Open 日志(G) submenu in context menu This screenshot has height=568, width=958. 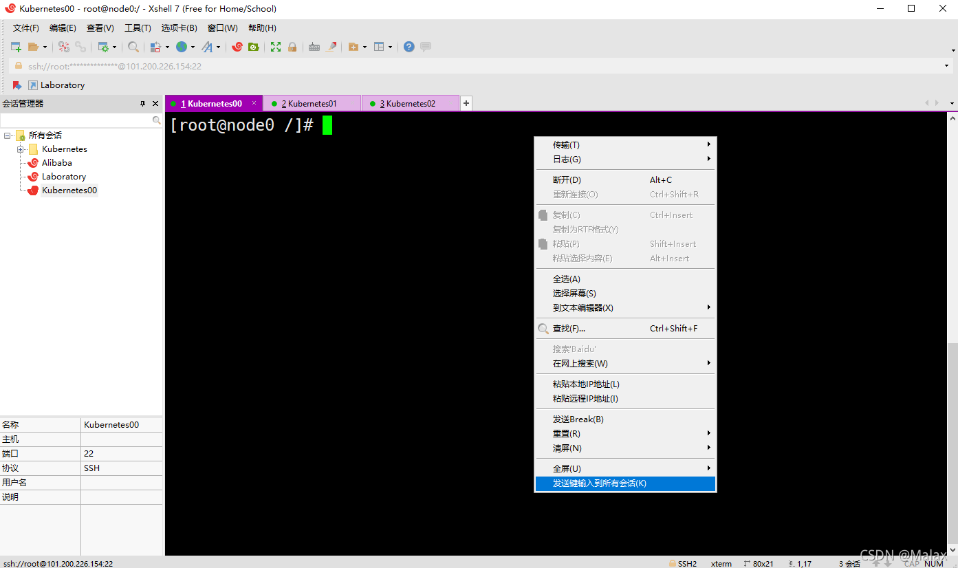625,160
